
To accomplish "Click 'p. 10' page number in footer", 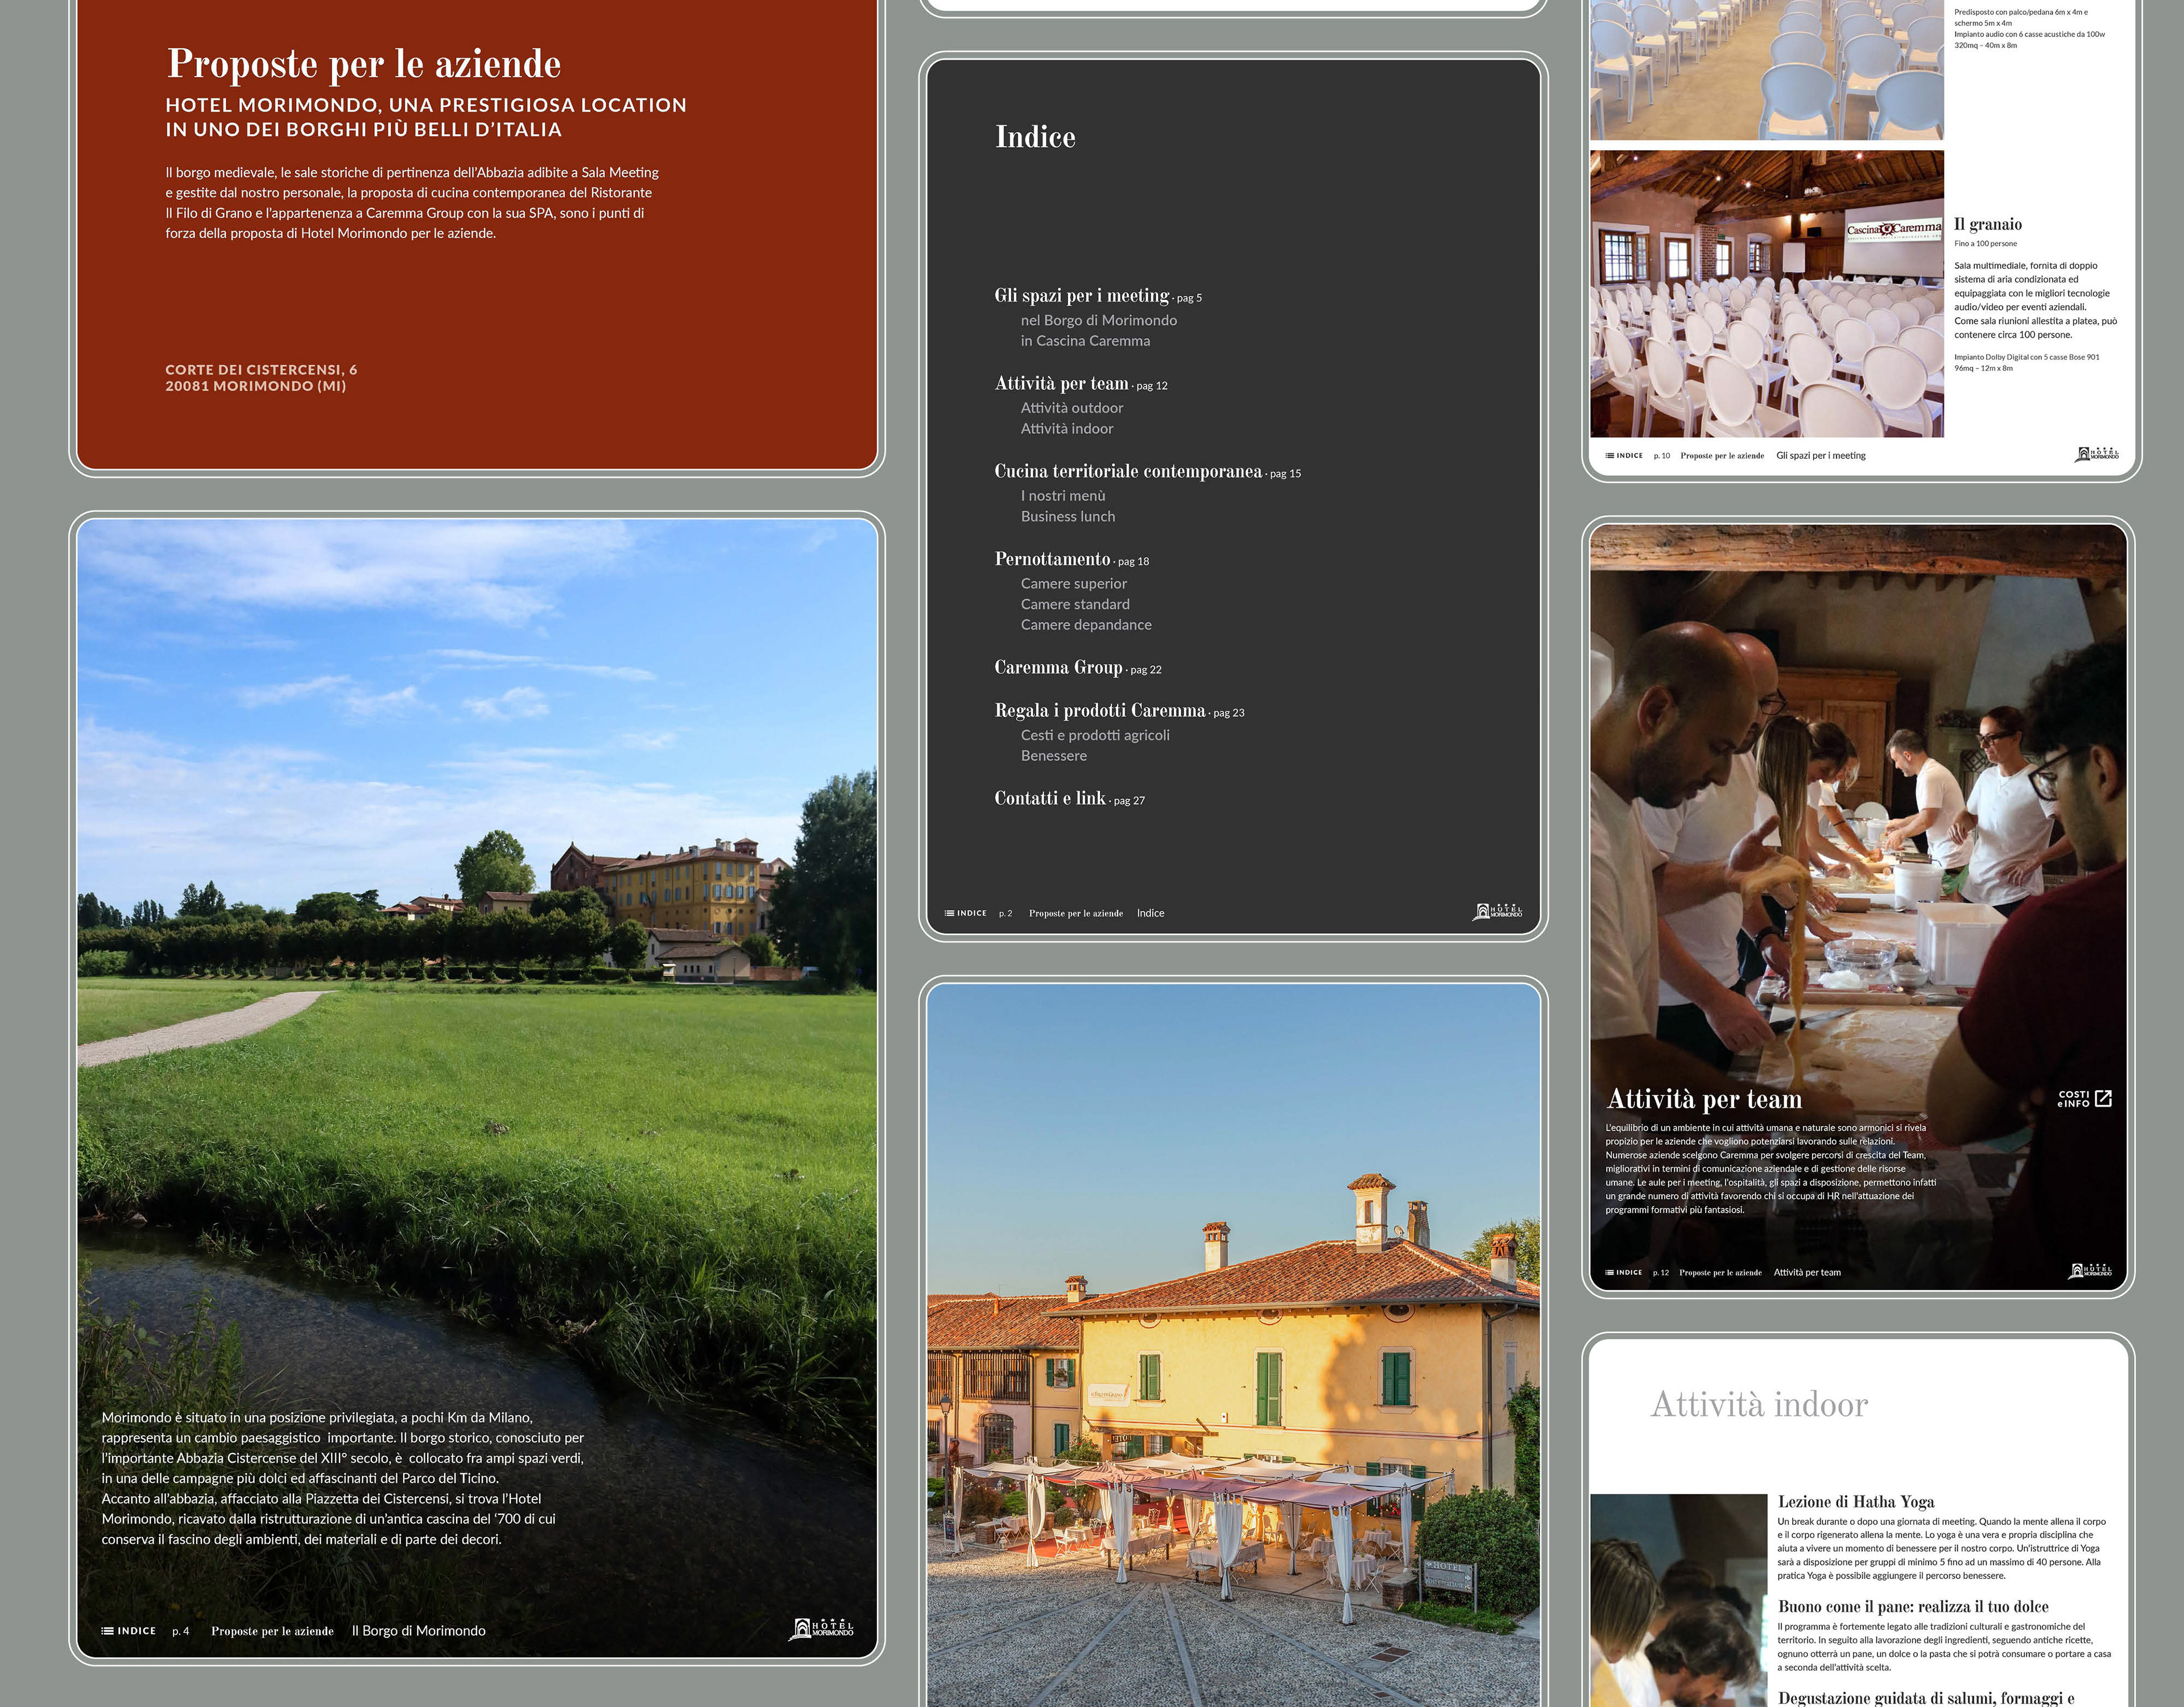I will (1662, 455).
